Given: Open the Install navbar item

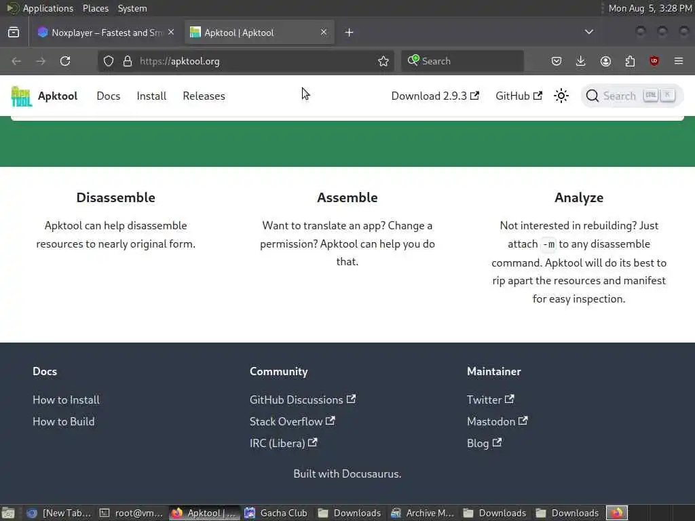Looking at the screenshot, I should [151, 96].
